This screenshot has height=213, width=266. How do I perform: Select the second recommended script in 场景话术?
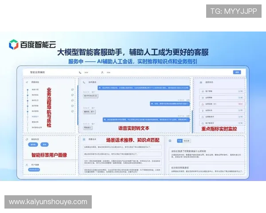[x=122, y=154]
